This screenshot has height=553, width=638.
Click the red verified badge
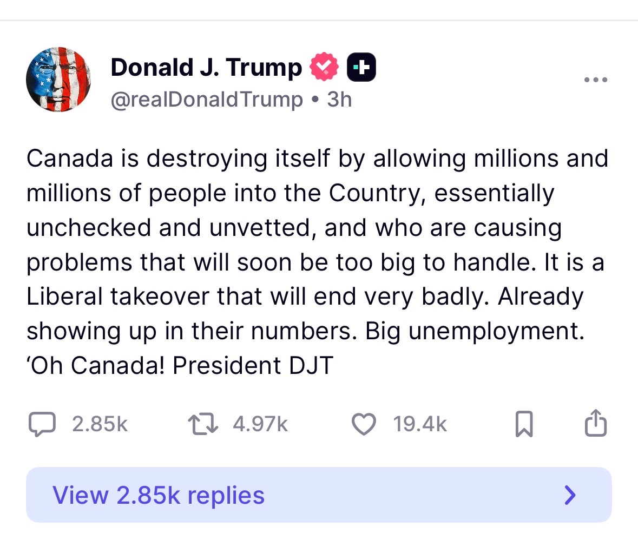point(324,67)
